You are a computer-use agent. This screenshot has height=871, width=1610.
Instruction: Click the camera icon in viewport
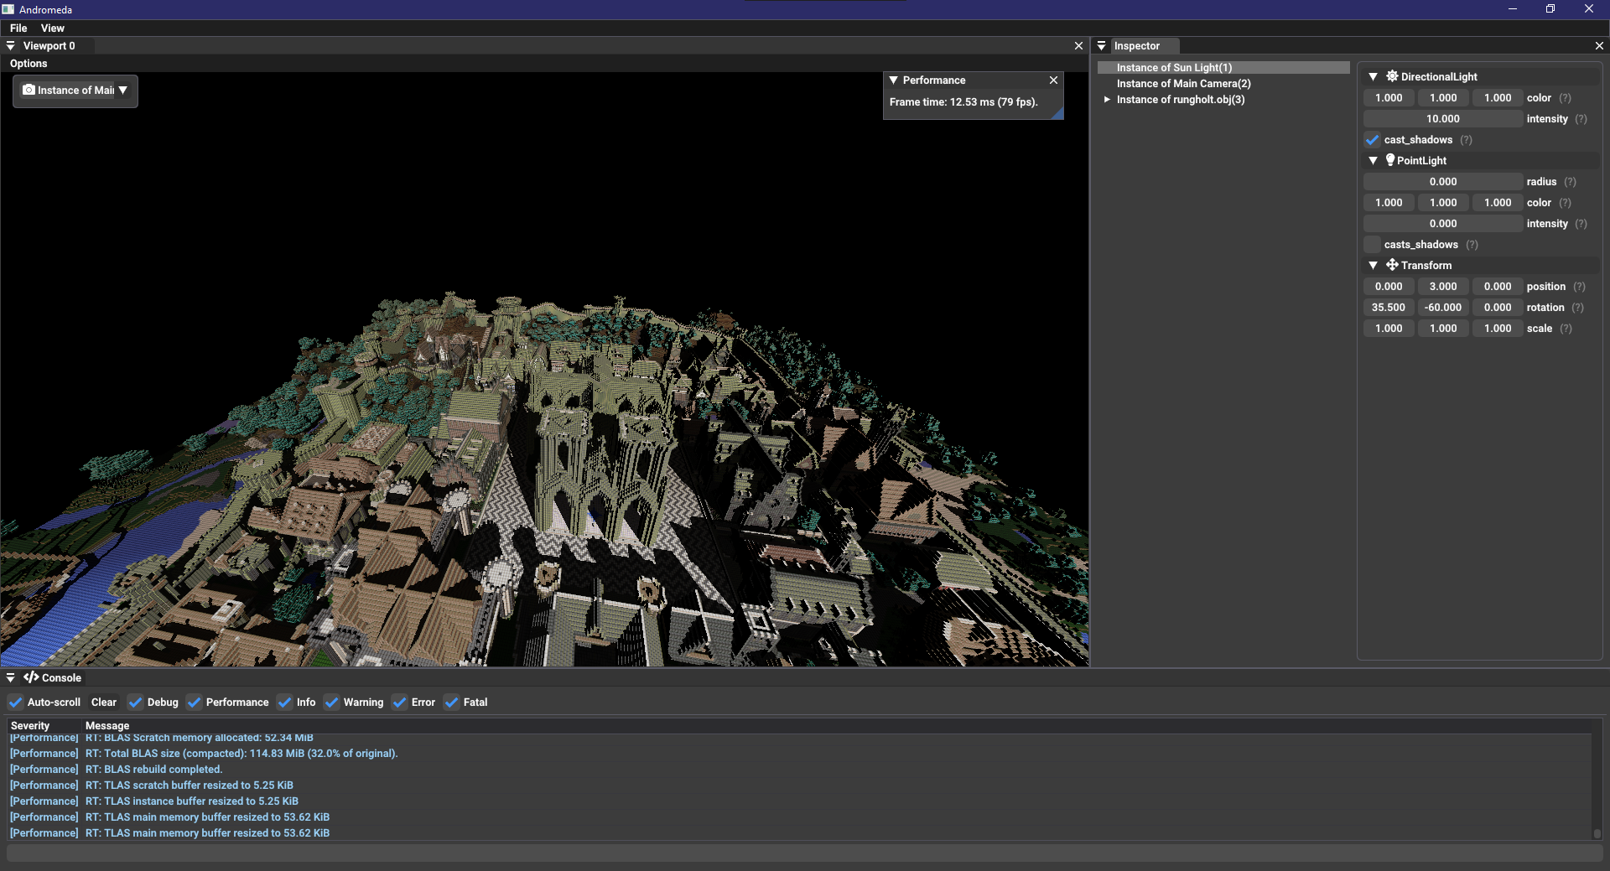pyautogui.click(x=29, y=90)
